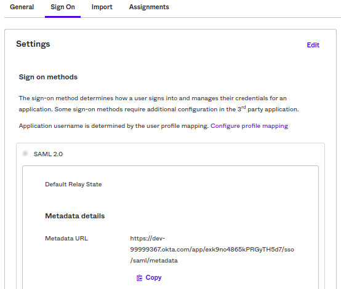This screenshot has width=341, height=289.
Task: Click the metadata URL starting with https://dev-
Action: pyautogui.click(x=212, y=249)
